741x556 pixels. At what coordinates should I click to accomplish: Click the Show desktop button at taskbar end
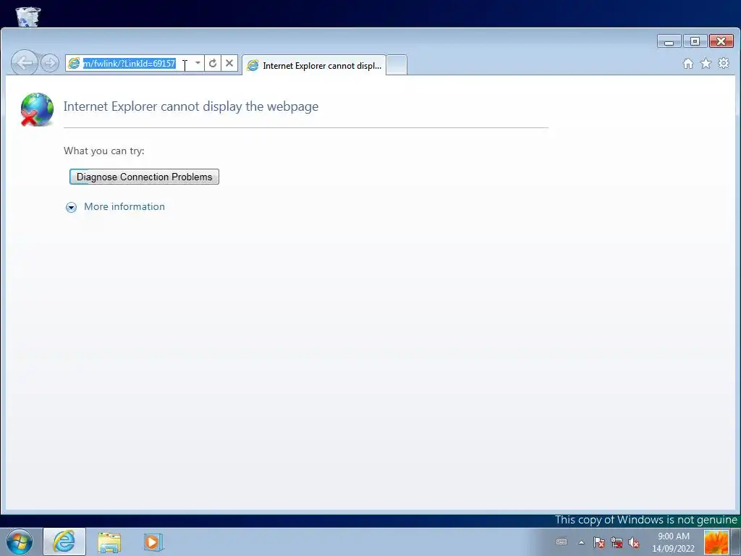pos(736,542)
